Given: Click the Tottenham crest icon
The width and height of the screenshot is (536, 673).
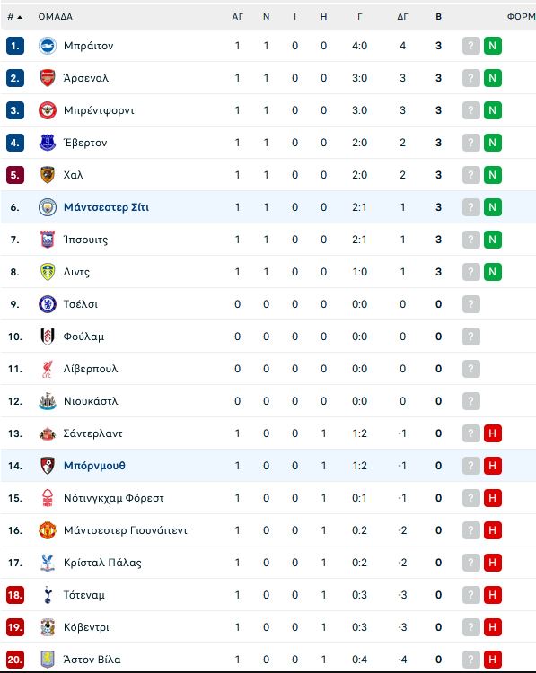Looking at the screenshot, I should [x=48, y=595].
